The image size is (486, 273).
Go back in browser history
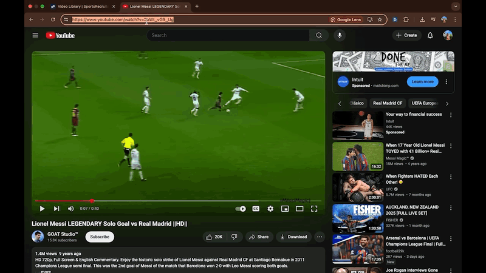31,19
